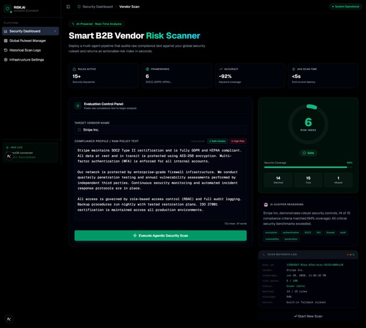Expand the Security Dashboard chevron arrow
Image resolution: width=366 pixels, height=328 pixels.
click(x=55, y=31)
